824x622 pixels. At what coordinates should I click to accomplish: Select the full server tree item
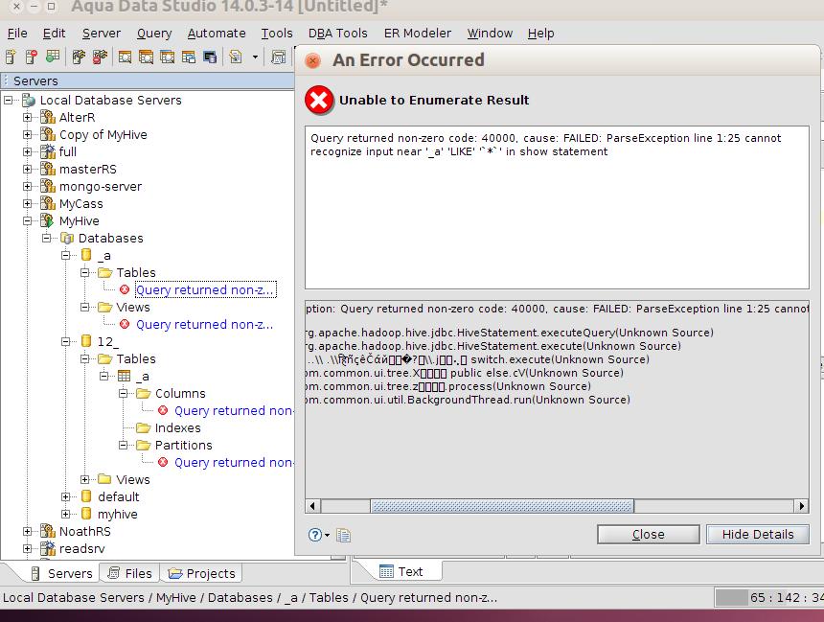(68, 151)
